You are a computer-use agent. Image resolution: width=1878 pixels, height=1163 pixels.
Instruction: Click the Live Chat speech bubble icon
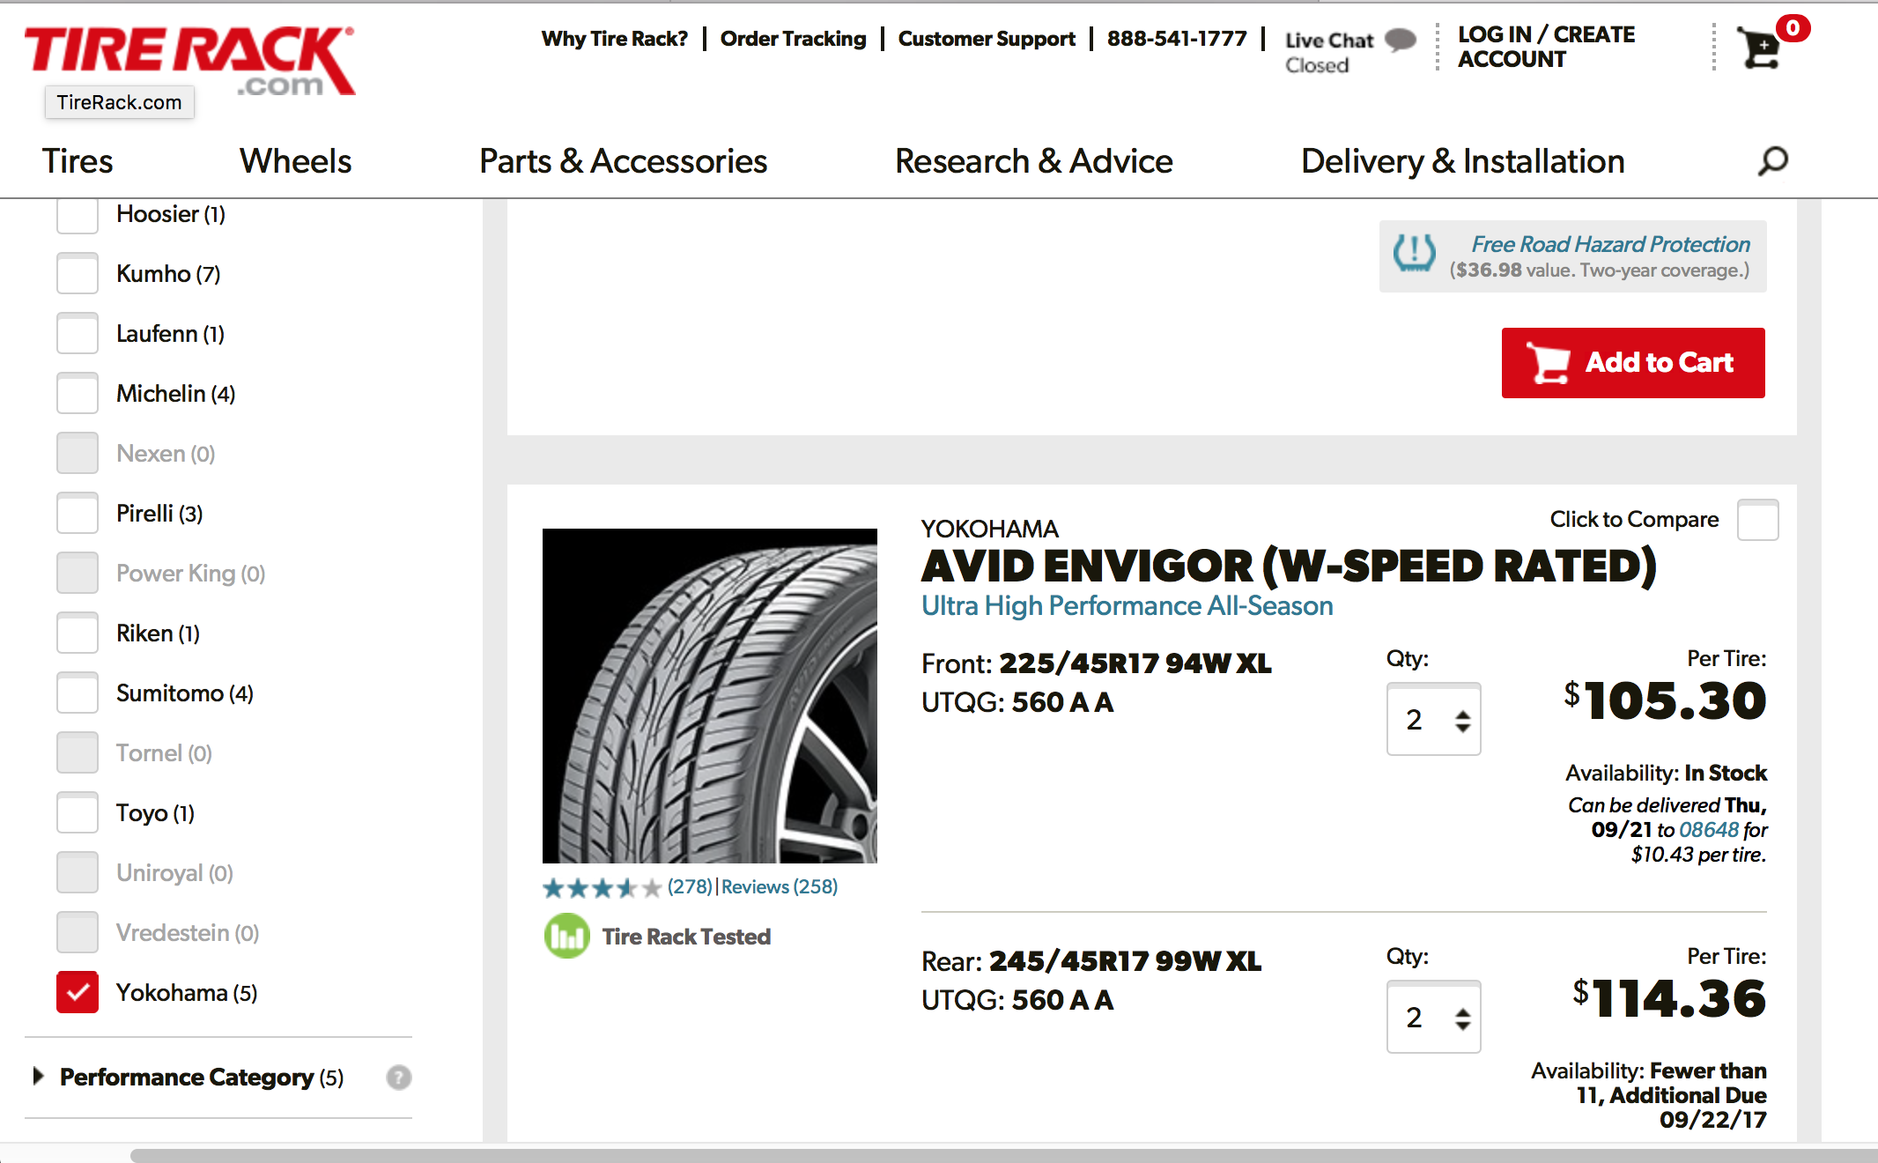coord(1400,40)
